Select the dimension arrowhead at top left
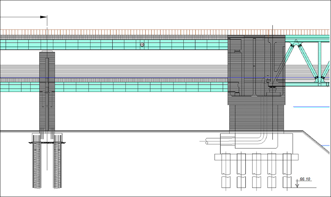The height and width of the screenshot is (197, 331). coord(43,17)
